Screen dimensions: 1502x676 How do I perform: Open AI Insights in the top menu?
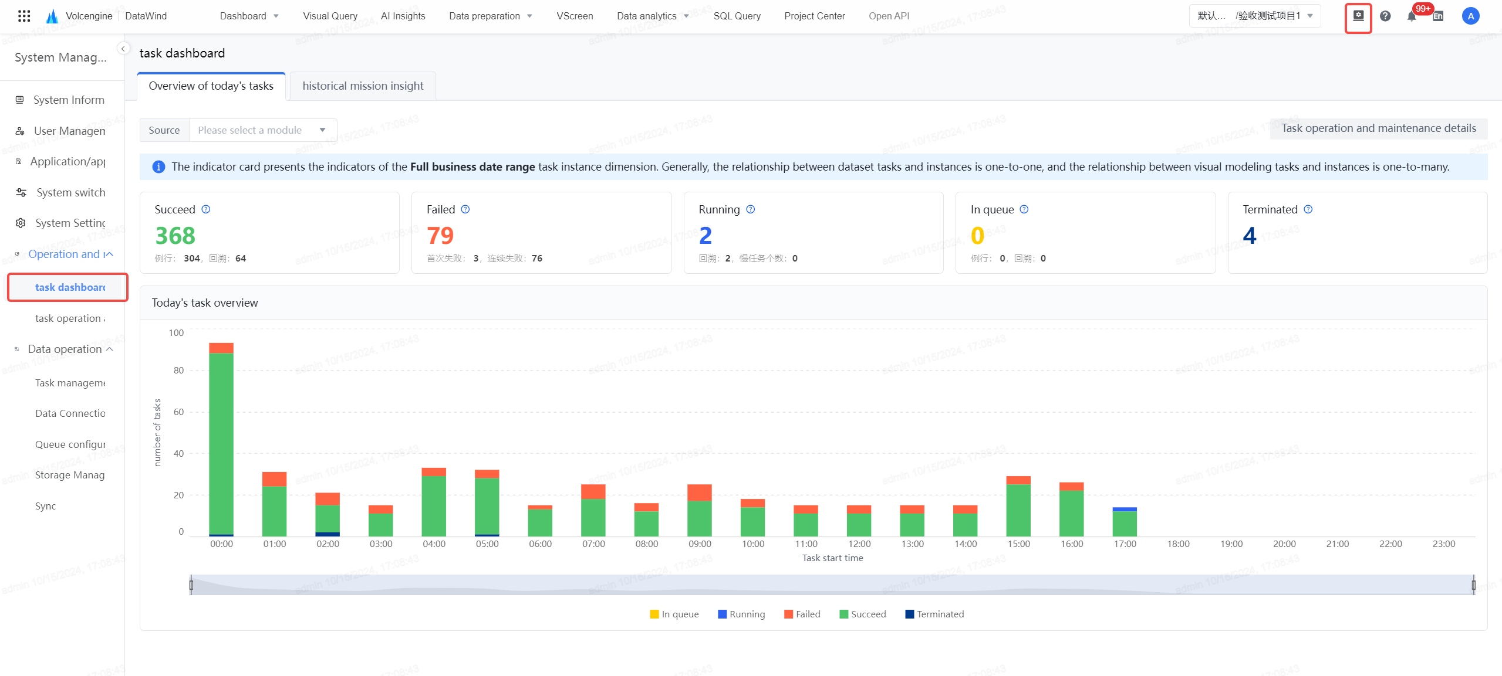[x=403, y=16]
